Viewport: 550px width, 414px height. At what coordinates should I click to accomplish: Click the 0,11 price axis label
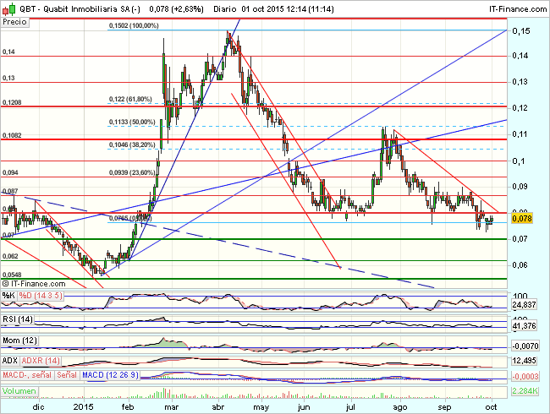click(x=520, y=134)
